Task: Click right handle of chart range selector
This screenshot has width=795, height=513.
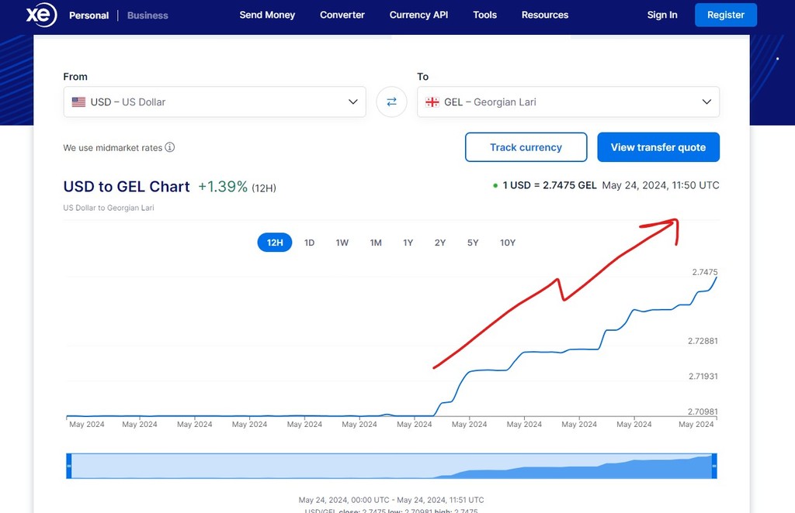Action: 714,466
